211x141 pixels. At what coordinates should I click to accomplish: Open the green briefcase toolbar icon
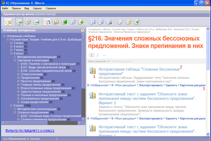65,22
